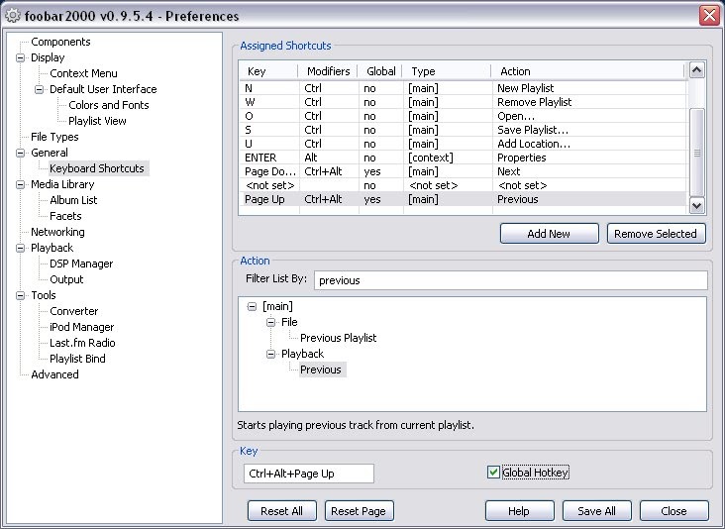
Task: Collapse the [main] action group
Action: click(252, 306)
